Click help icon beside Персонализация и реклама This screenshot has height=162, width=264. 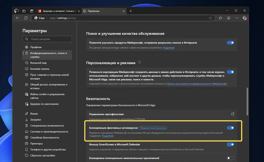pyautogui.click(x=139, y=62)
